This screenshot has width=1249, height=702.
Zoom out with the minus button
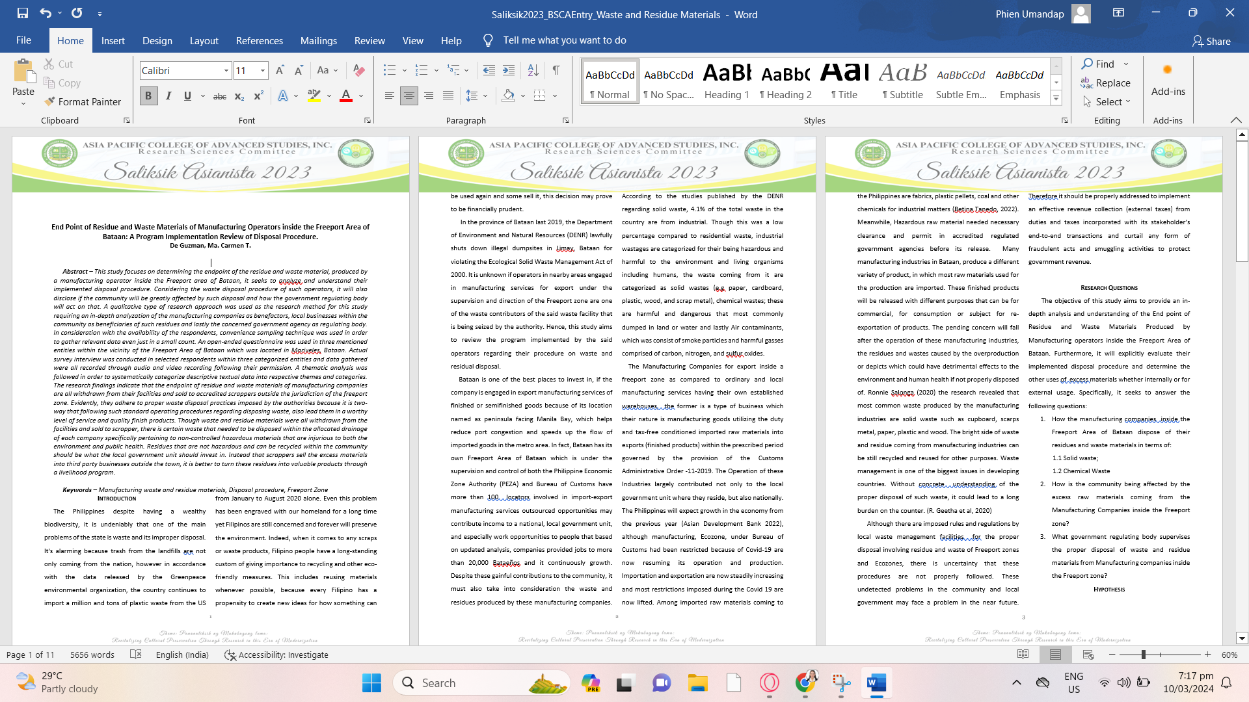point(1112,655)
